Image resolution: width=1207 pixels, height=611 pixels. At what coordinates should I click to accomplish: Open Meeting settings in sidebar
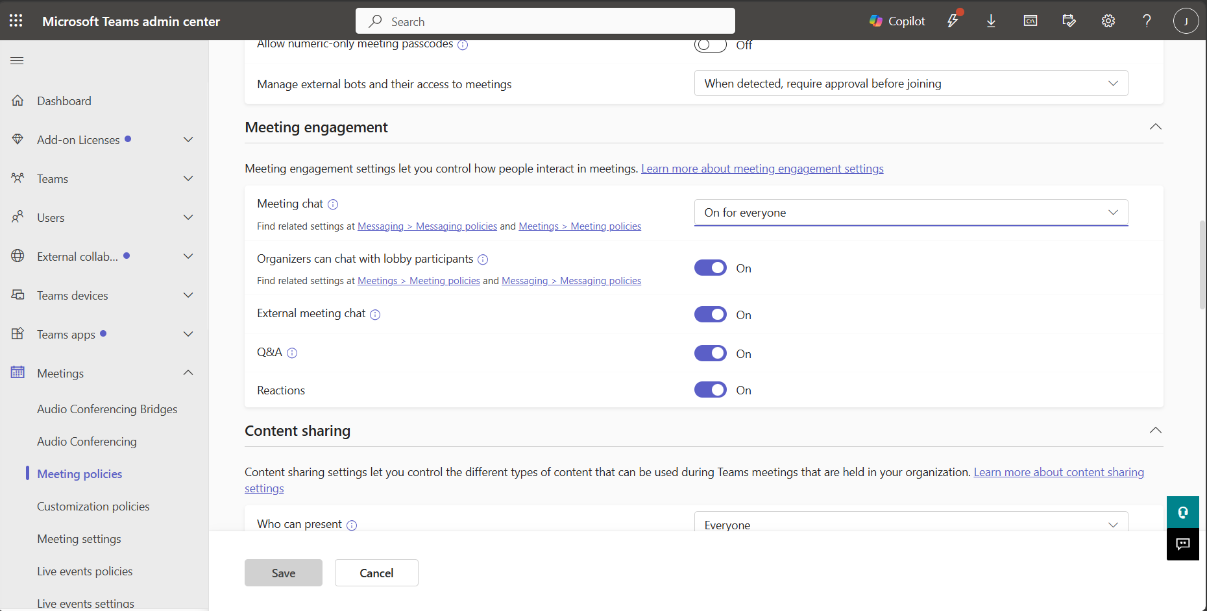point(79,539)
